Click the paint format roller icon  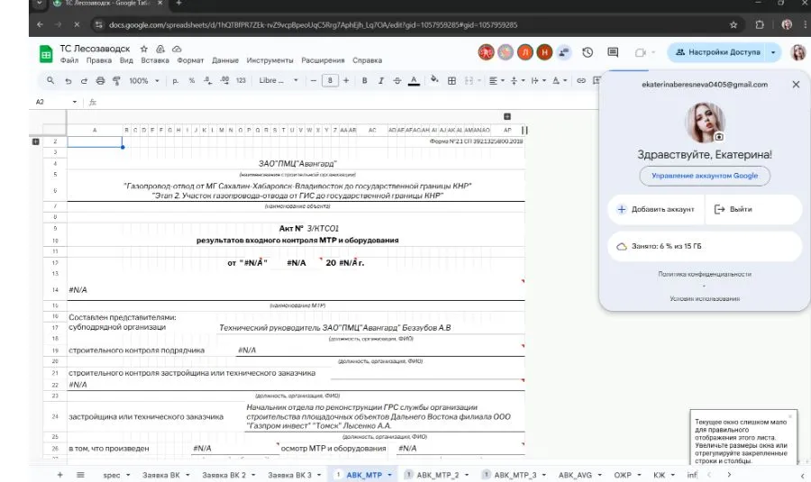(115, 81)
